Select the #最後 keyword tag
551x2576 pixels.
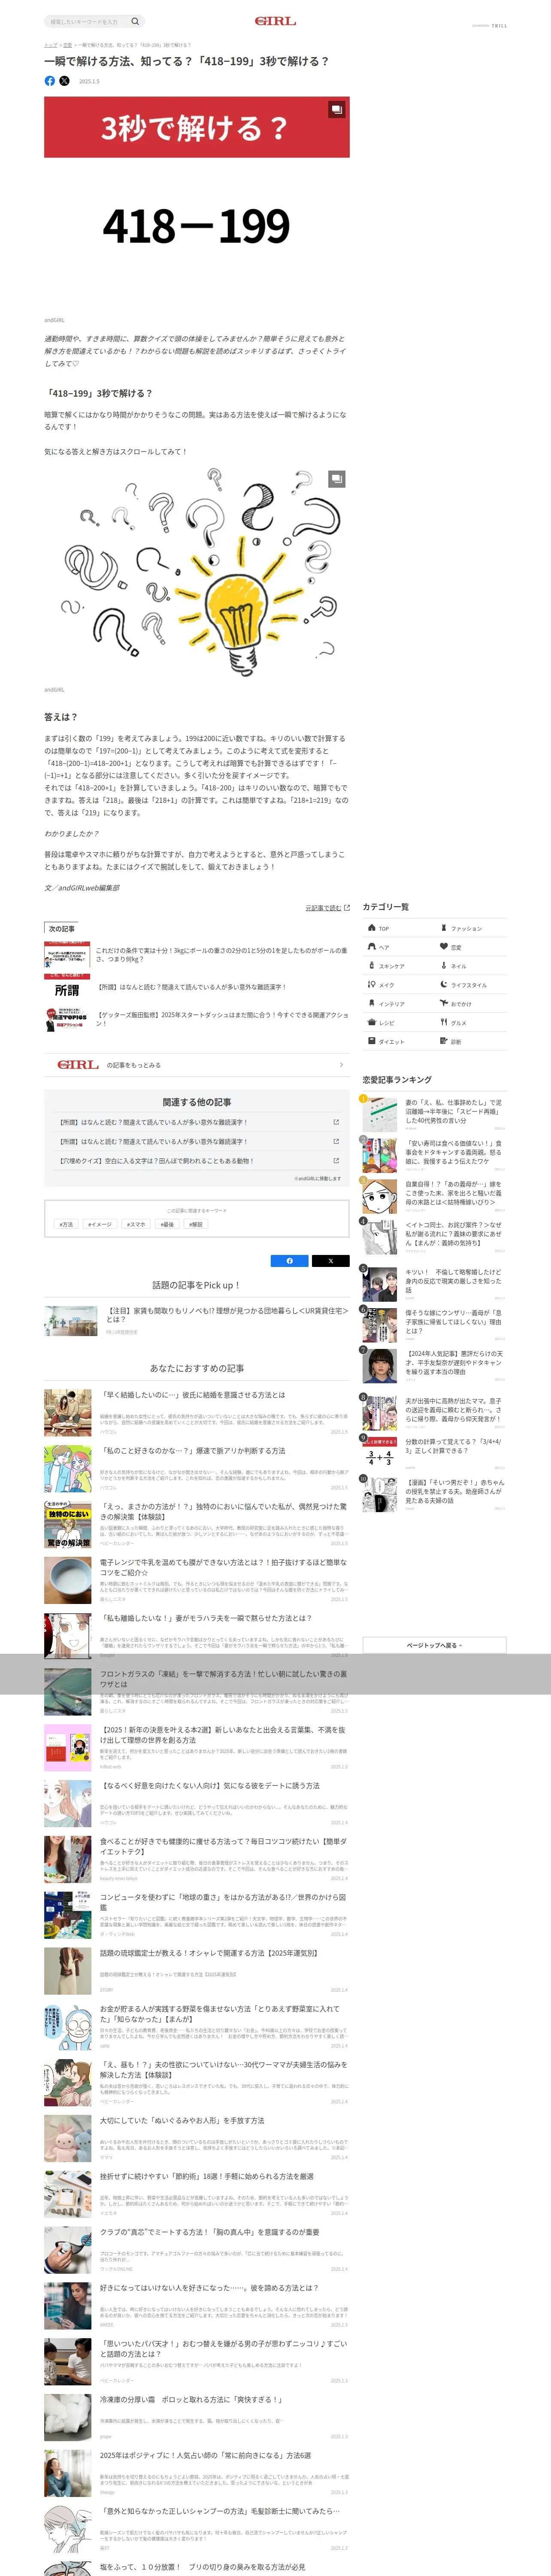tap(167, 1224)
